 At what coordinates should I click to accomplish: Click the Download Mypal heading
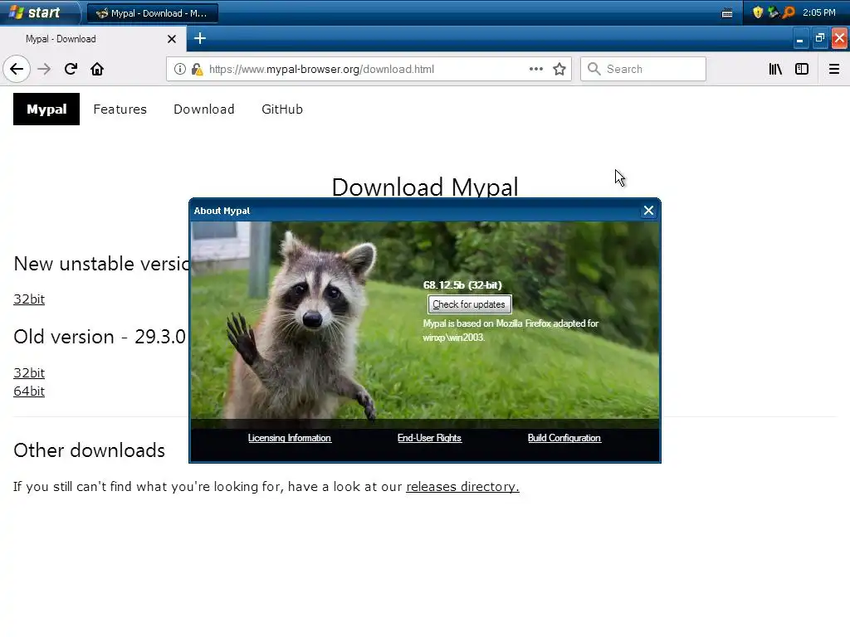(x=425, y=187)
